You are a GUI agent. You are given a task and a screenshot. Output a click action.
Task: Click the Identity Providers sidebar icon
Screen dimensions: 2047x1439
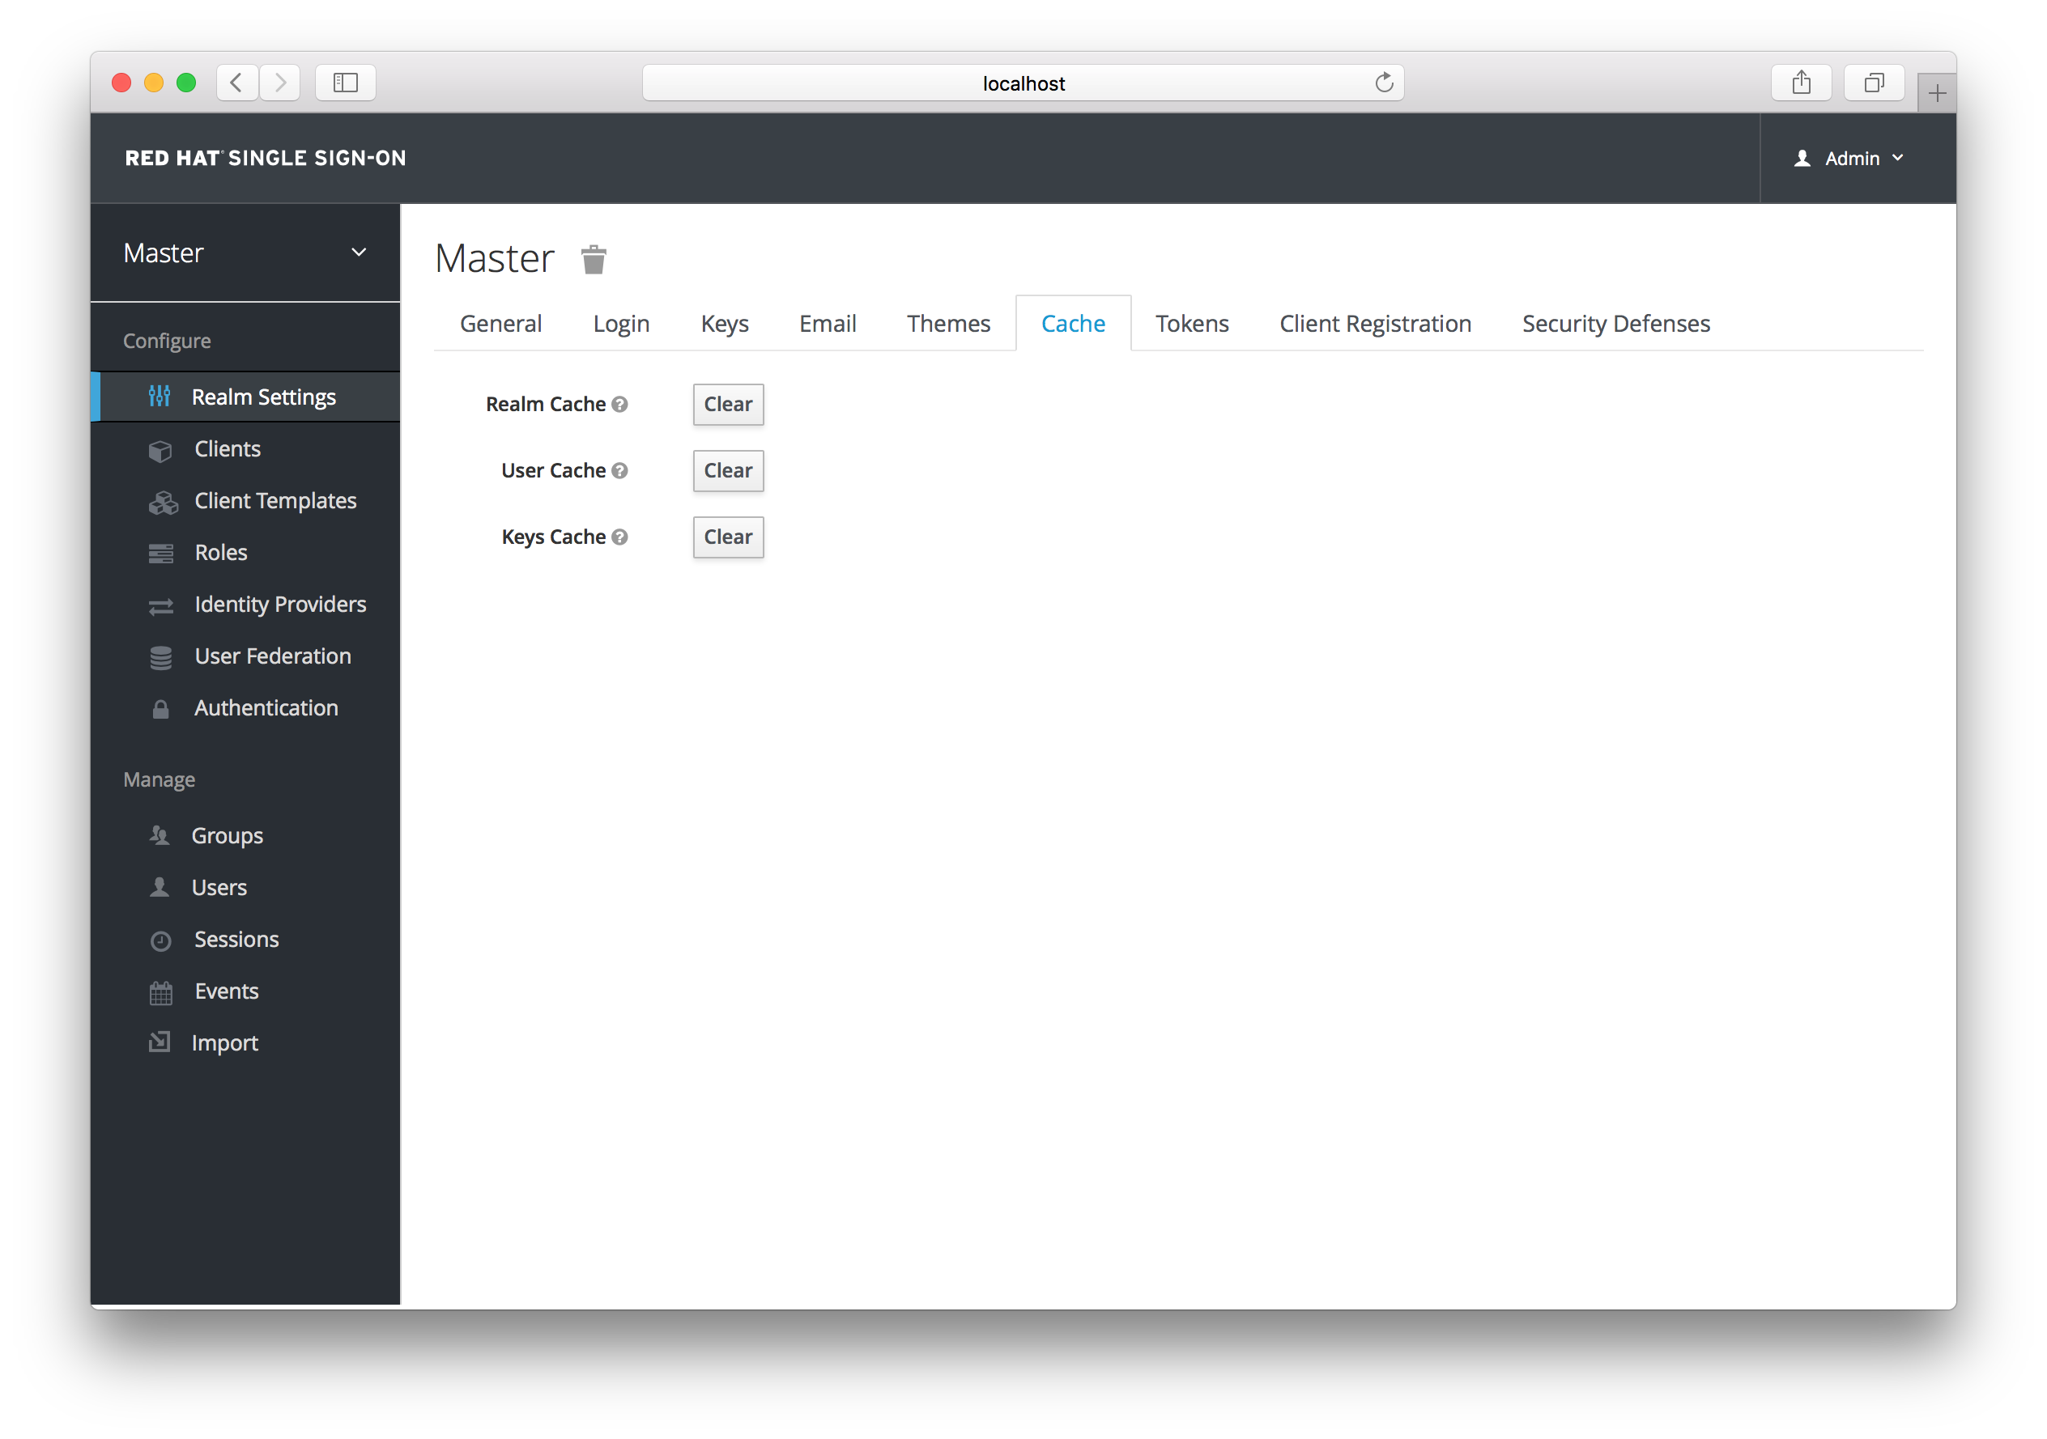click(x=162, y=605)
